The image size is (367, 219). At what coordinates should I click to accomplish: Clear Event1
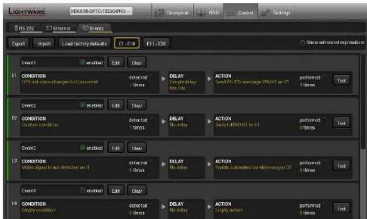pyautogui.click(x=136, y=63)
